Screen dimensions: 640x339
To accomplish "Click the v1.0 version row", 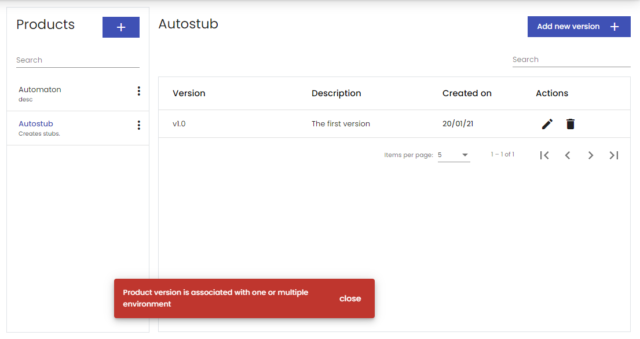I will point(394,124).
